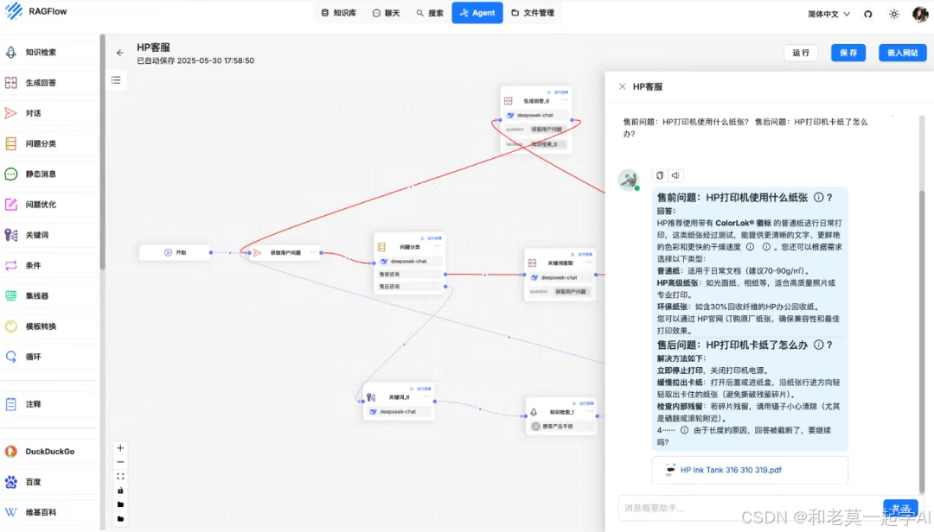Open the user avatar in top right

(920, 14)
